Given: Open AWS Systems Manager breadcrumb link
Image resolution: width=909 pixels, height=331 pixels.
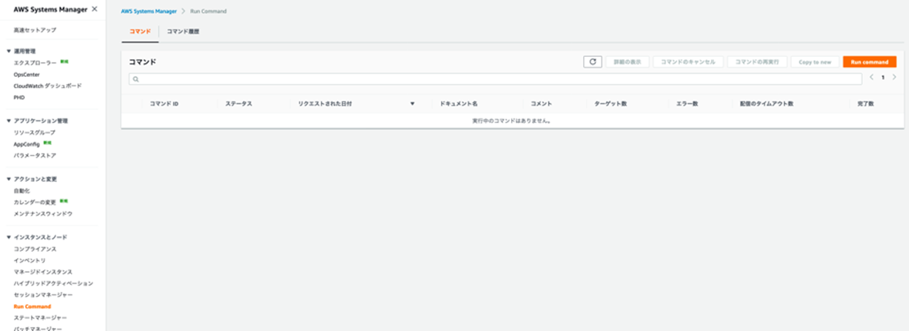Looking at the screenshot, I should tap(148, 11).
